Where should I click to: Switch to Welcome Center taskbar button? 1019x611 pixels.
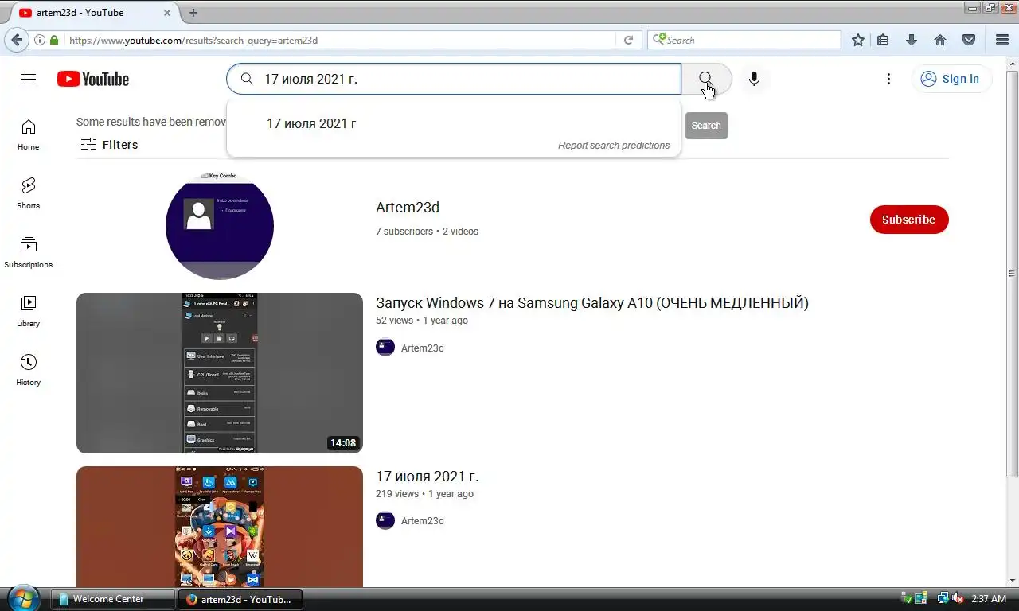pos(113,599)
